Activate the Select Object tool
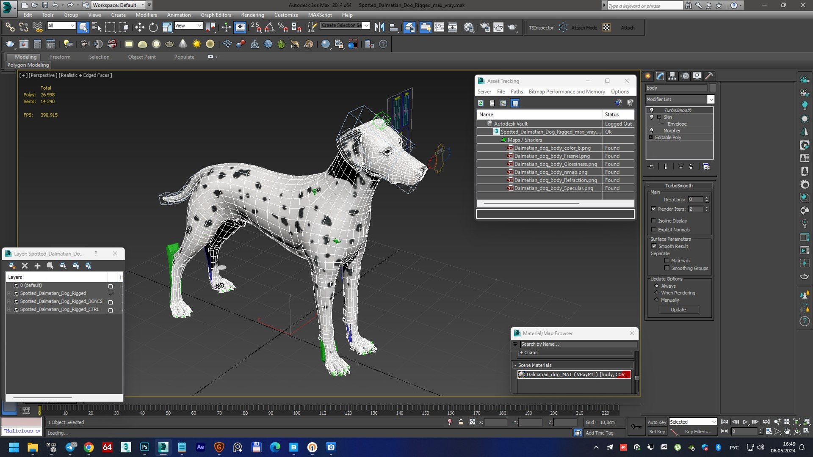813x457 pixels. click(83, 28)
